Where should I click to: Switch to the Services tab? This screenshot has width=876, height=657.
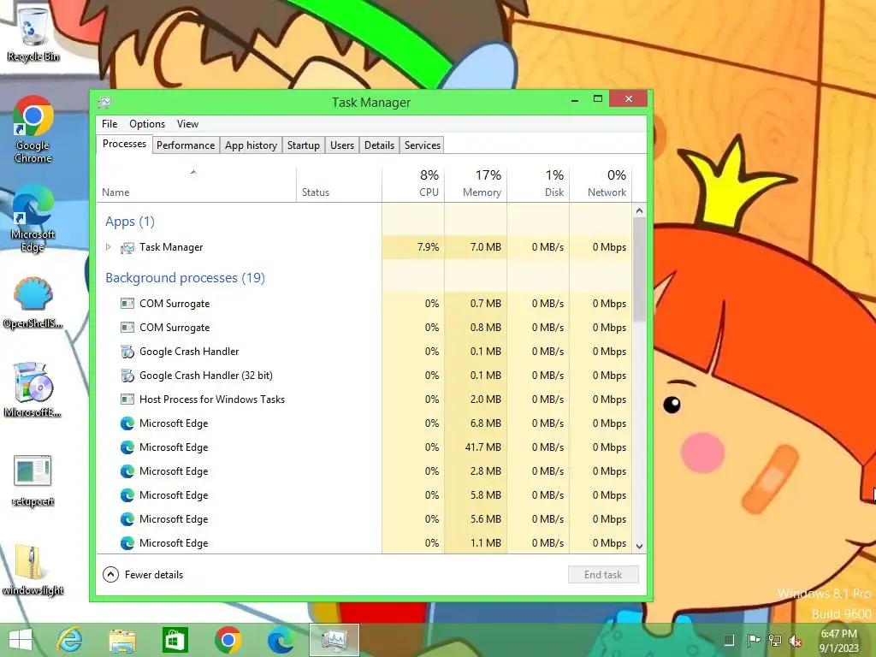pyautogui.click(x=423, y=145)
